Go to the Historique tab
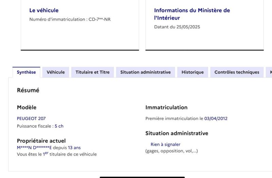 point(192,72)
